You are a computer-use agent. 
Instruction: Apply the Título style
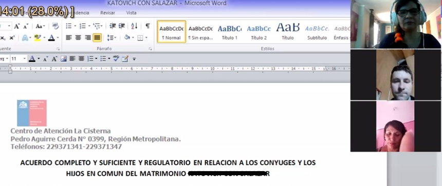[288, 31]
